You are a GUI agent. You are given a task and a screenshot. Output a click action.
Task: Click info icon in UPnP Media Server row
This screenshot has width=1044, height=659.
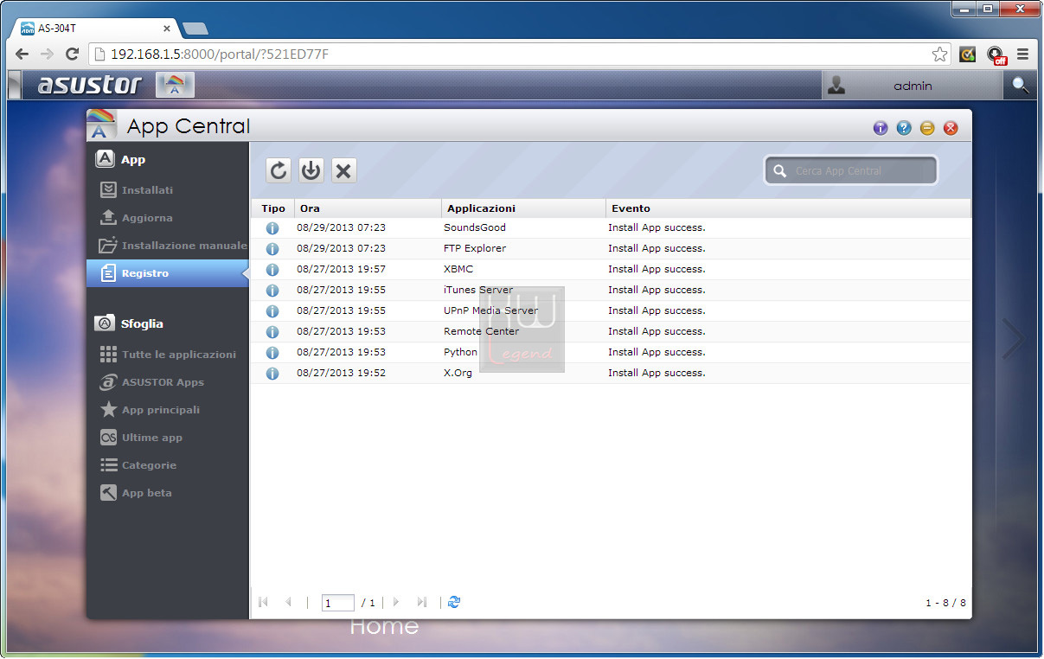click(272, 311)
